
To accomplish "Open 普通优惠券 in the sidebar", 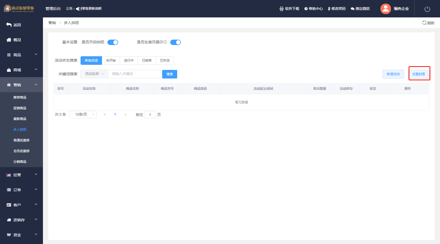I will coord(21,140).
